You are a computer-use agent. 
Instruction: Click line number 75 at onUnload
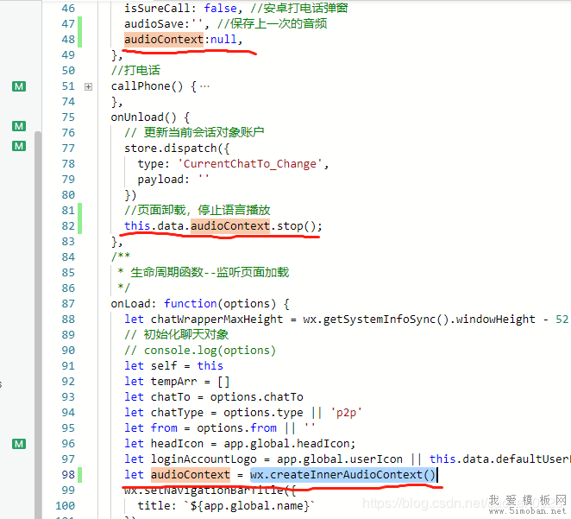point(67,117)
